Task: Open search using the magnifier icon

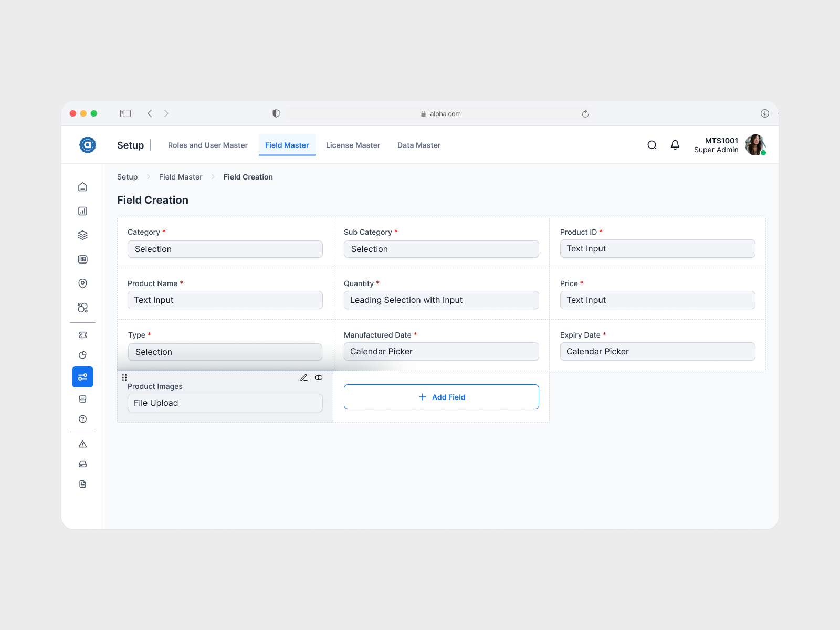Action: pos(652,145)
